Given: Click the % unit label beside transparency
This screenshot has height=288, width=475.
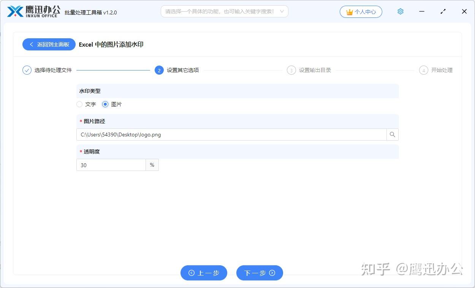Looking at the screenshot, I should pyautogui.click(x=152, y=165).
